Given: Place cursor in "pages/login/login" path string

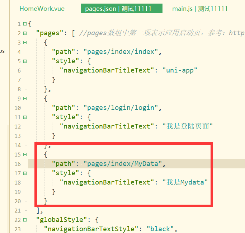Looking at the screenshot, I should click(121, 108).
